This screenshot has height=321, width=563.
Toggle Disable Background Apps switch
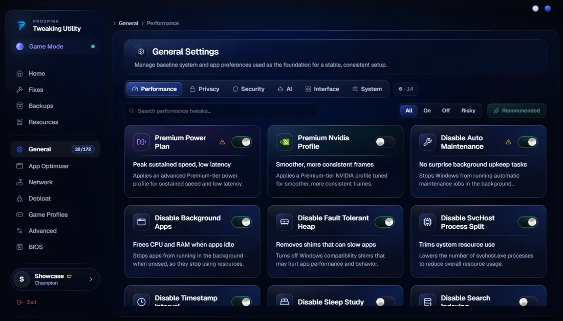[x=242, y=222]
